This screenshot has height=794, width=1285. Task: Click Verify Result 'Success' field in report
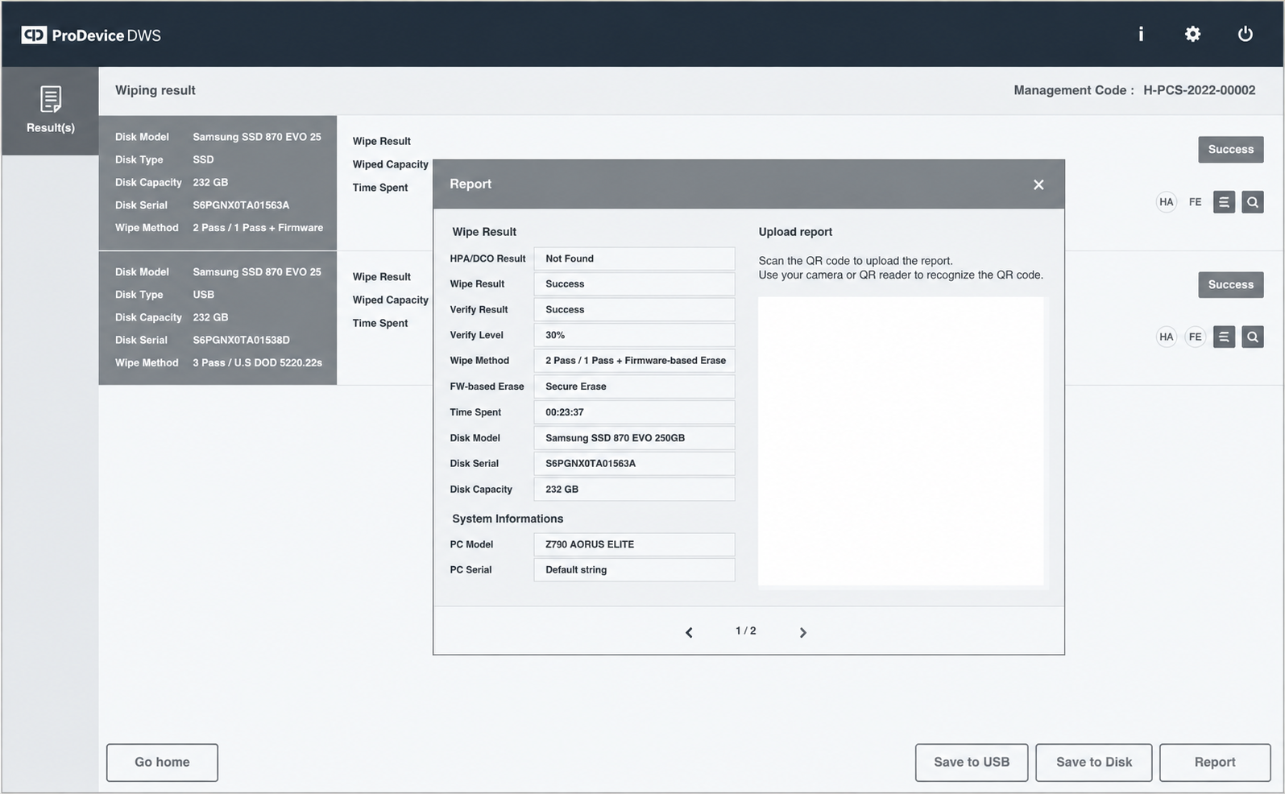coord(634,309)
